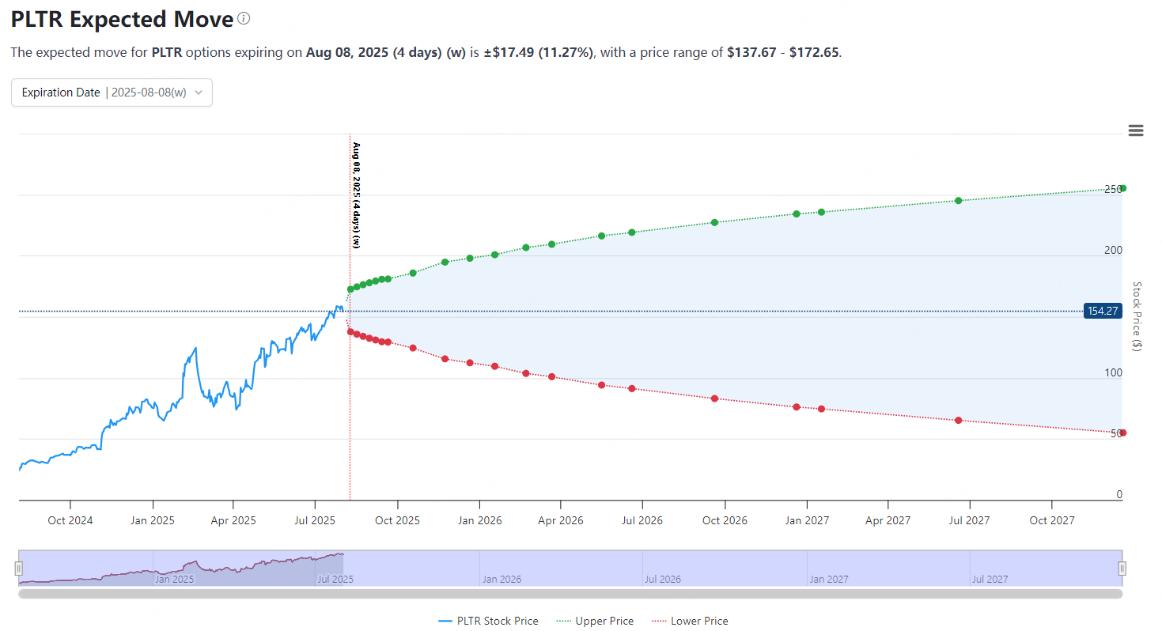Viewport: 1162px width, 631px height.
Task: Click the 200 y-axis value
Action: click(x=1113, y=250)
